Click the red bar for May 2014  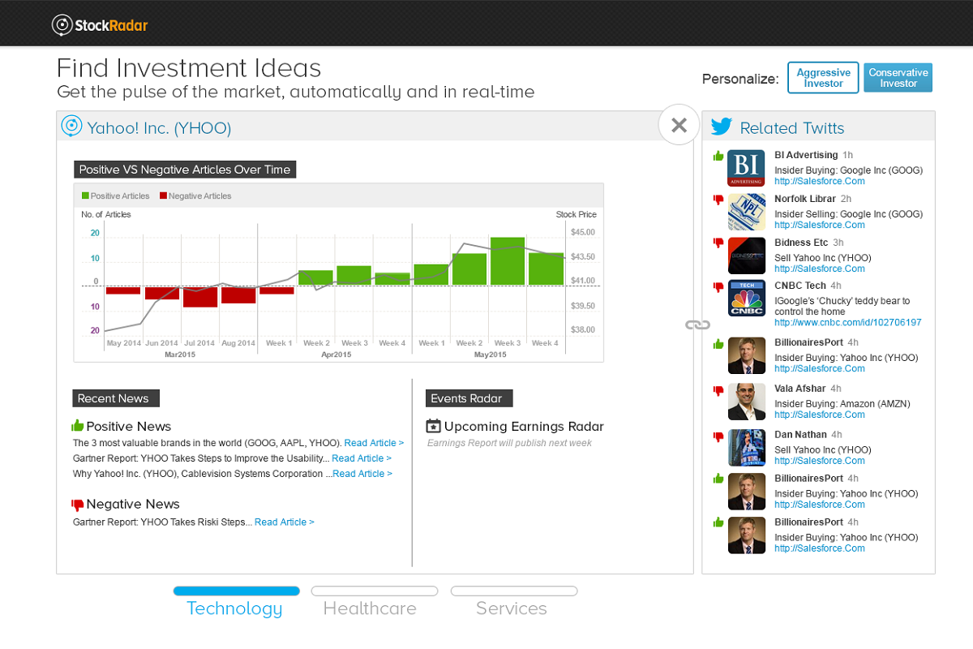click(x=123, y=290)
